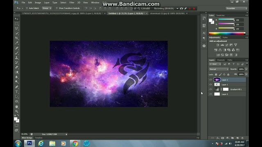Viewport: 262px width, 147px height.
Task: Switch to the Swatches tab
Action: [220, 16]
